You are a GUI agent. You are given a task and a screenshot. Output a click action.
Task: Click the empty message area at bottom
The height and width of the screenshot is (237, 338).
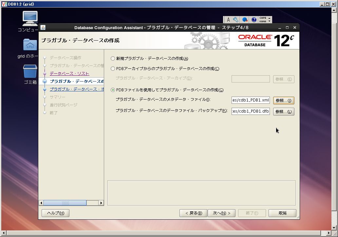(201, 193)
